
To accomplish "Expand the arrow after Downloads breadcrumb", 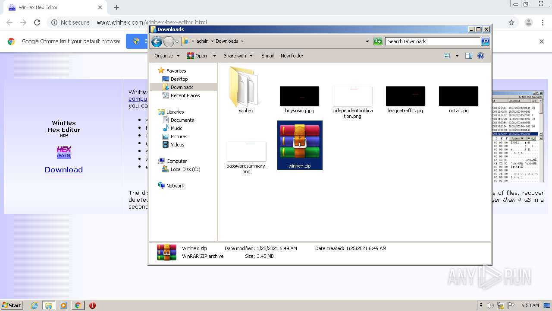I will (242, 41).
